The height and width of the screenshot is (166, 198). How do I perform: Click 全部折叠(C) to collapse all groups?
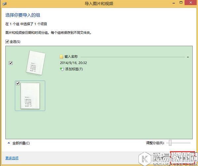click(x=21, y=143)
